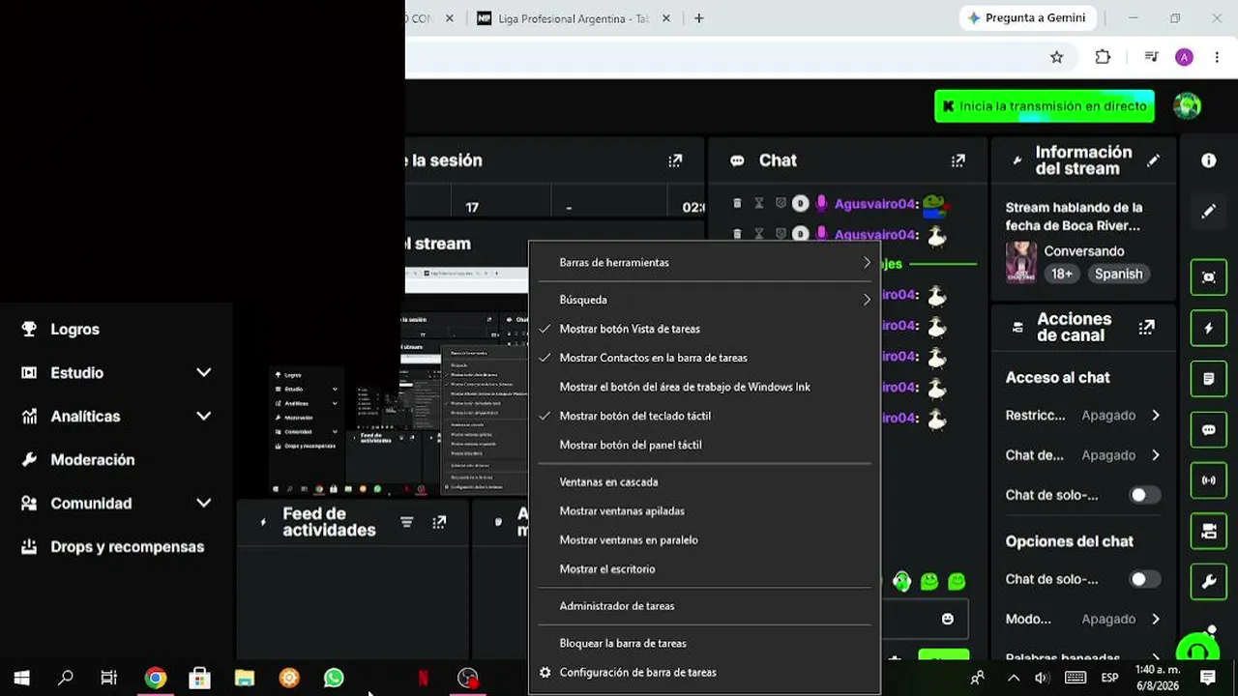Click the focus frame sidebar button
The image size is (1238, 696).
pos(1209,277)
